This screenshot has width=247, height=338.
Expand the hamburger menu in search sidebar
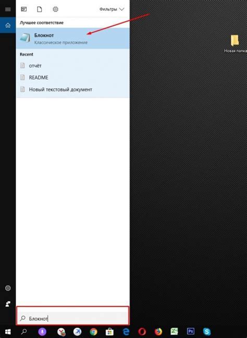point(8,9)
